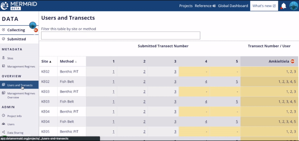Click the Management Regimes Overview icon
Screen dimensions: 299x141
tap(3, 93)
